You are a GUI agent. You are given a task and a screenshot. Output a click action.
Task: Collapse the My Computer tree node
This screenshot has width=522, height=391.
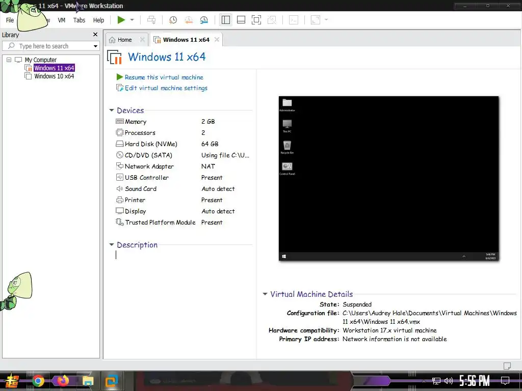click(9, 60)
